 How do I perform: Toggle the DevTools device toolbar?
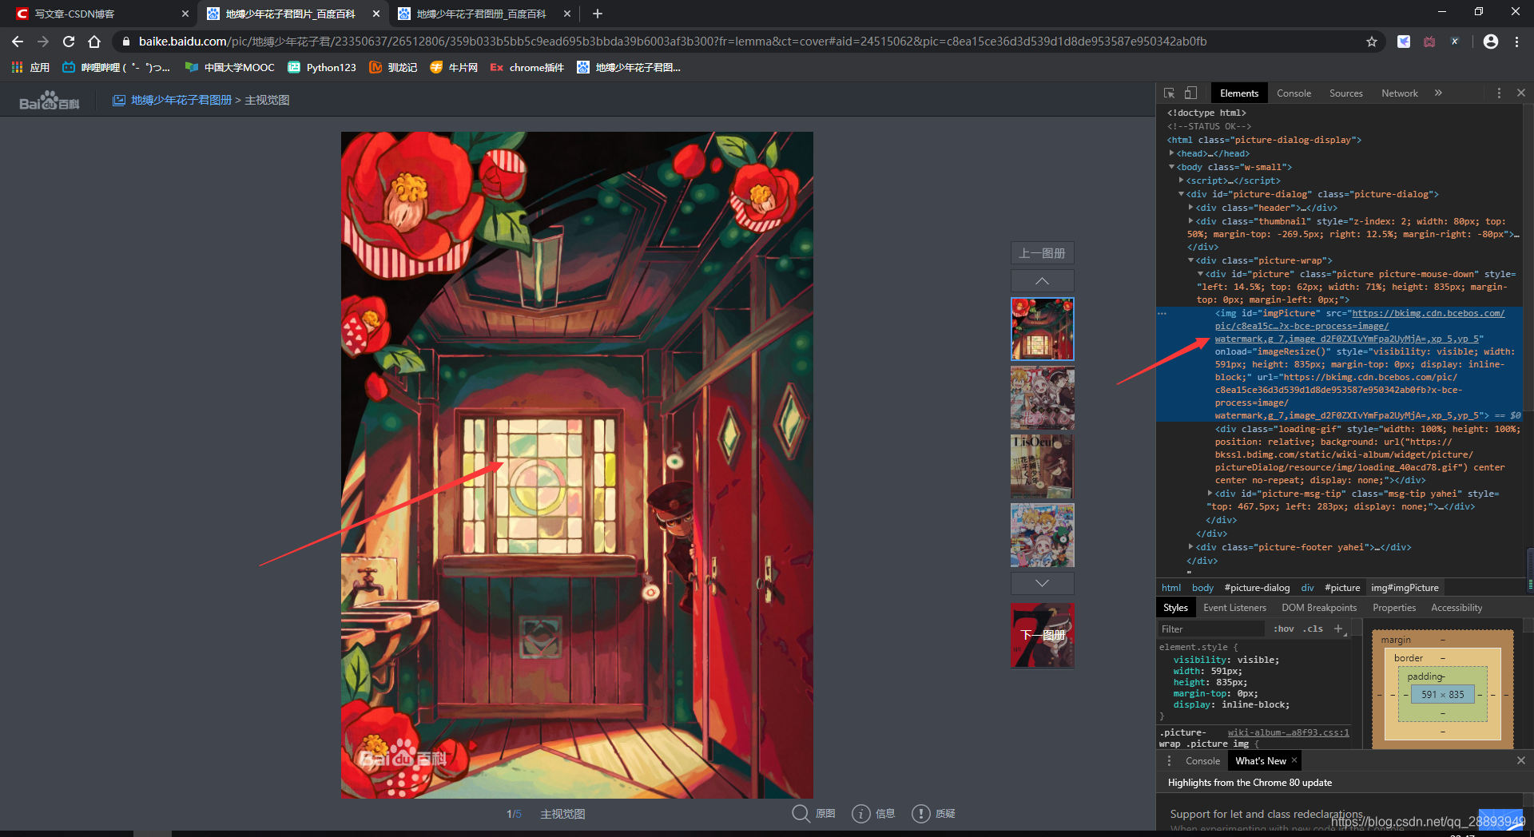1190,93
